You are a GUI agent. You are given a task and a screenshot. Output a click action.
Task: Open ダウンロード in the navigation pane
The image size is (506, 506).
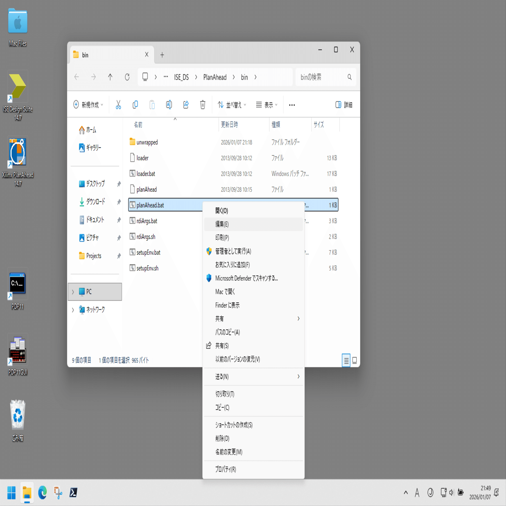coord(95,202)
